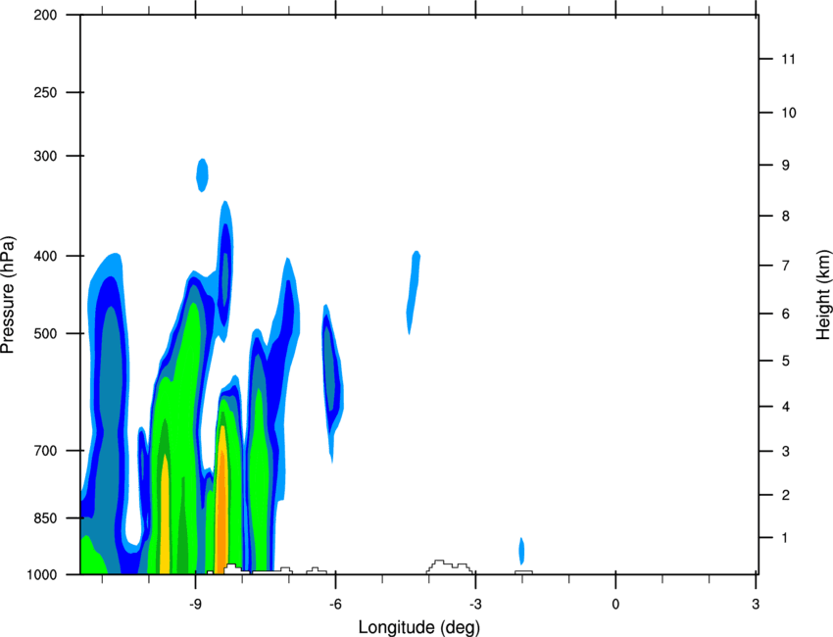Click the -9 longitude tick label
833x637 pixels.
point(195,605)
